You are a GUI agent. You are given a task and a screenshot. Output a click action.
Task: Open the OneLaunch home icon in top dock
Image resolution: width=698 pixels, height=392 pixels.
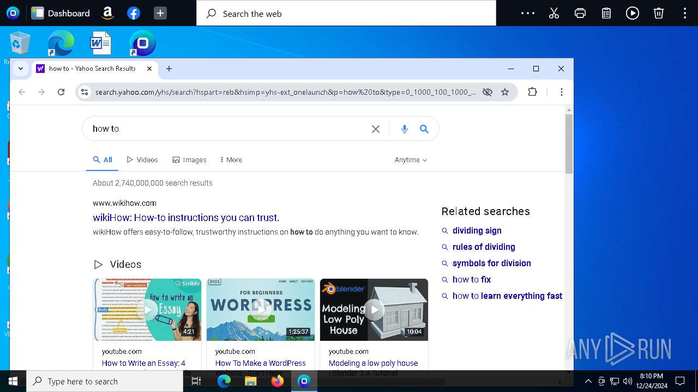(13, 13)
